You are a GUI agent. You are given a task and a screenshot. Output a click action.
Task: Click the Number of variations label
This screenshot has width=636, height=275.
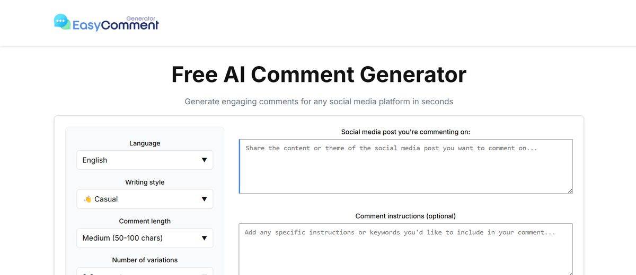click(145, 260)
